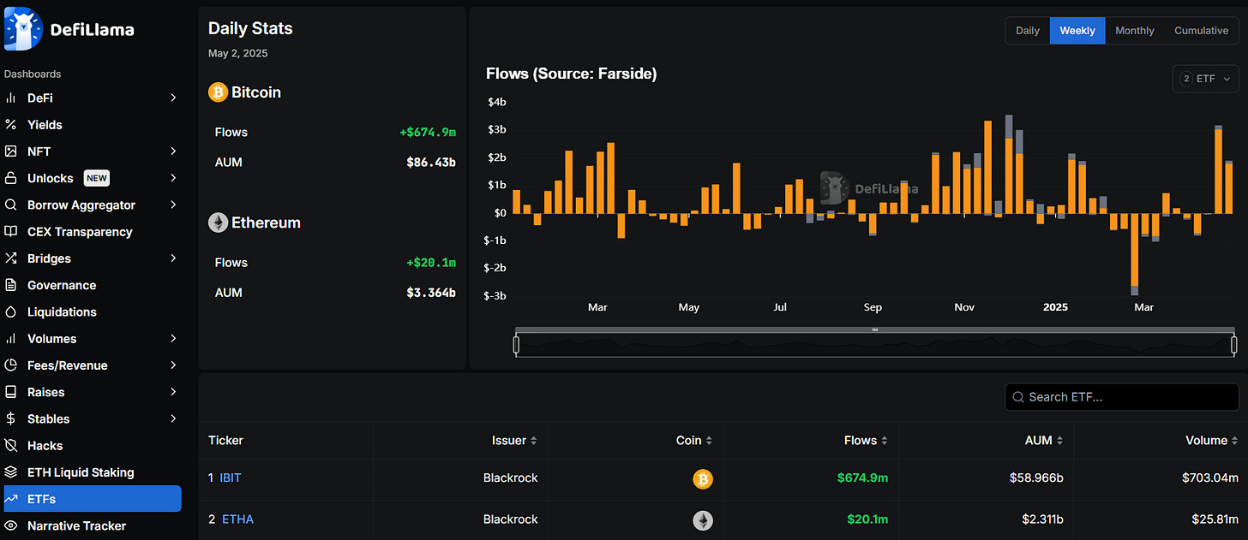Click the Yields percent icon
This screenshot has height=540, width=1248.
click(x=11, y=125)
